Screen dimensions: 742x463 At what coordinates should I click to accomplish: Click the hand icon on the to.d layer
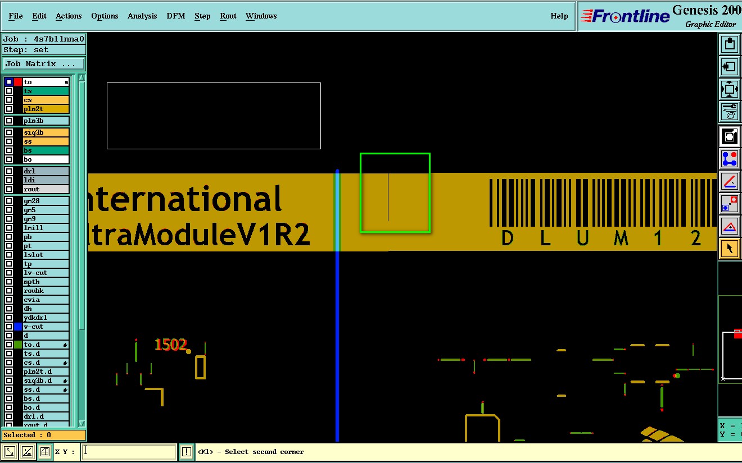(x=65, y=345)
